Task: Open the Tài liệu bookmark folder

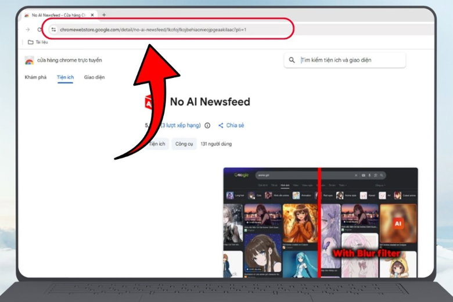Action: pyautogui.click(x=38, y=42)
